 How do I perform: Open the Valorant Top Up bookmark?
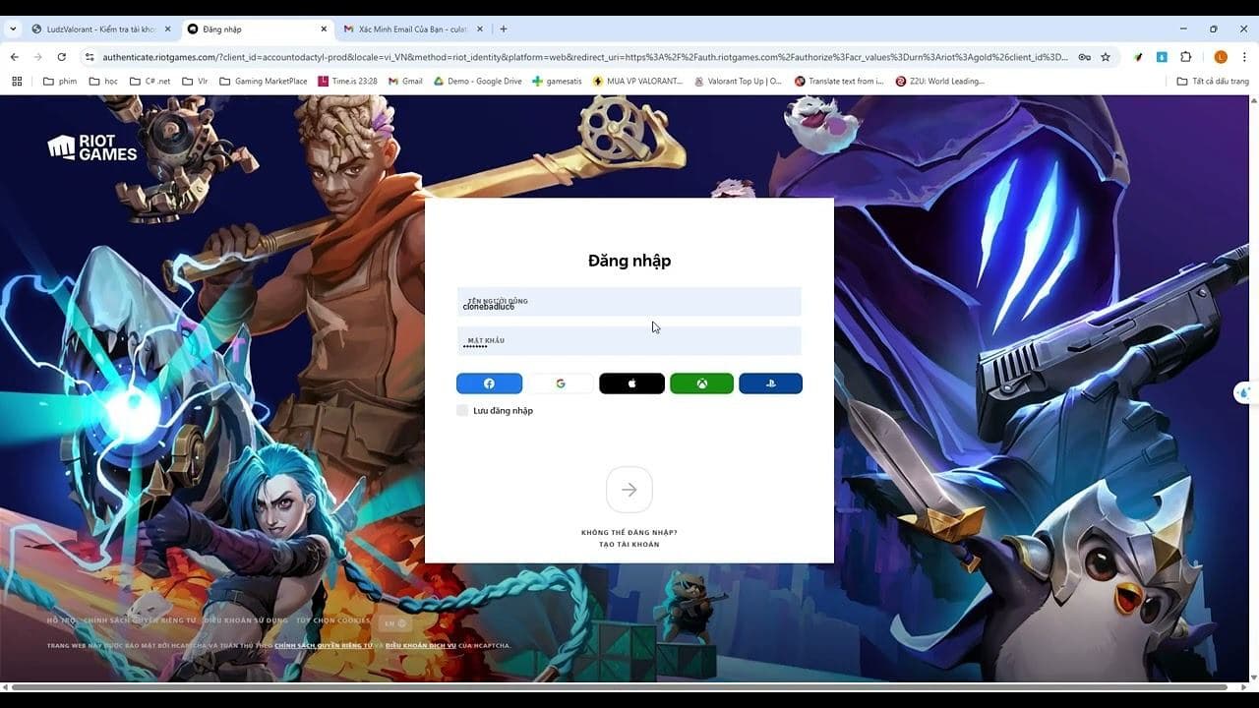738,82
